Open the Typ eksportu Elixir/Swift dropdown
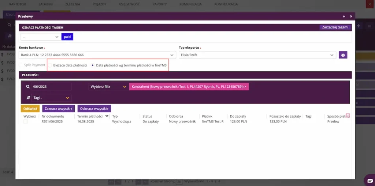Screen dimensions: 375x186 click(257, 55)
